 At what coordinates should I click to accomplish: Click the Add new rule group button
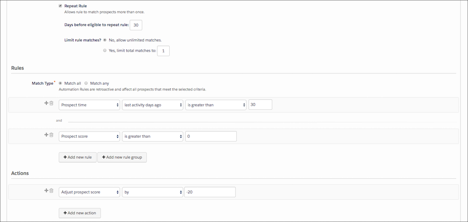pyautogui.click(x=122, y=157)
